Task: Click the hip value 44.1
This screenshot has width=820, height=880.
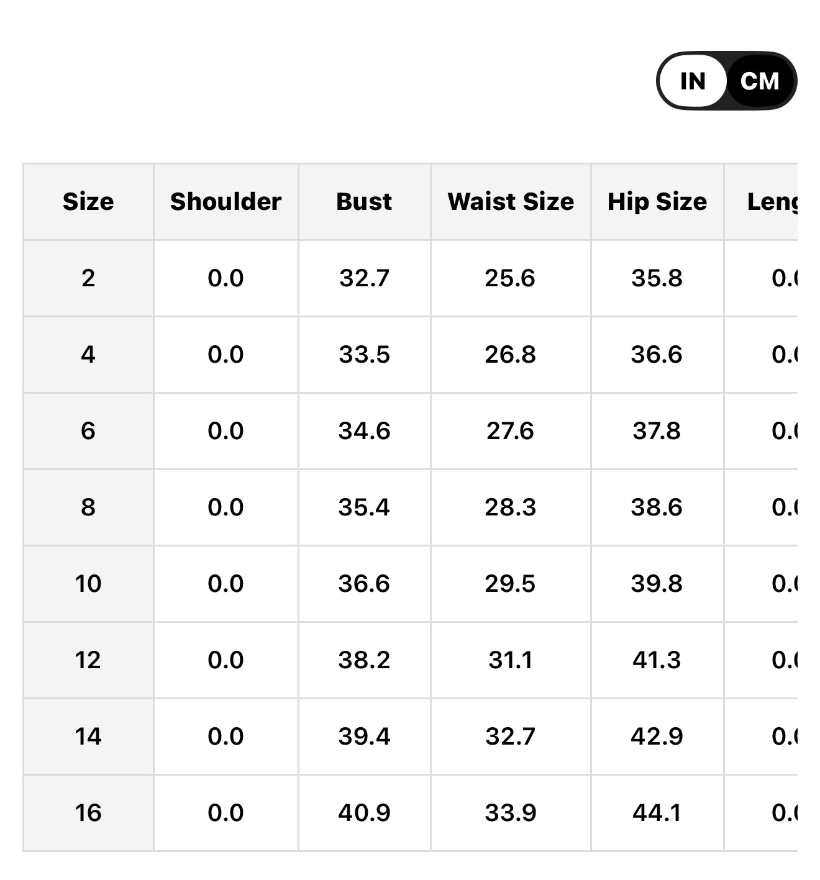Action: 657,813
